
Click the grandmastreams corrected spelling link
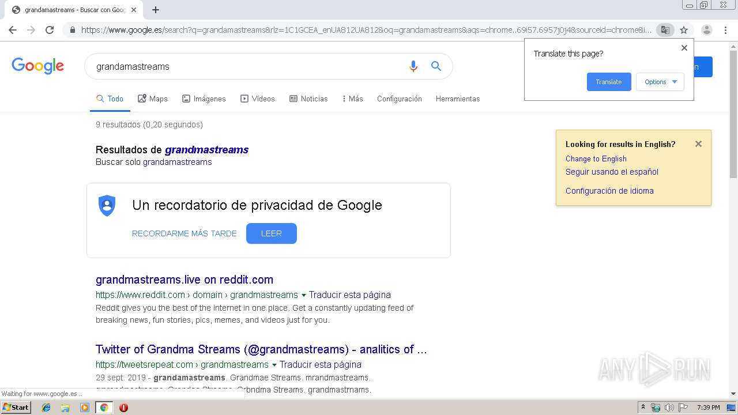tap(206, 150)
